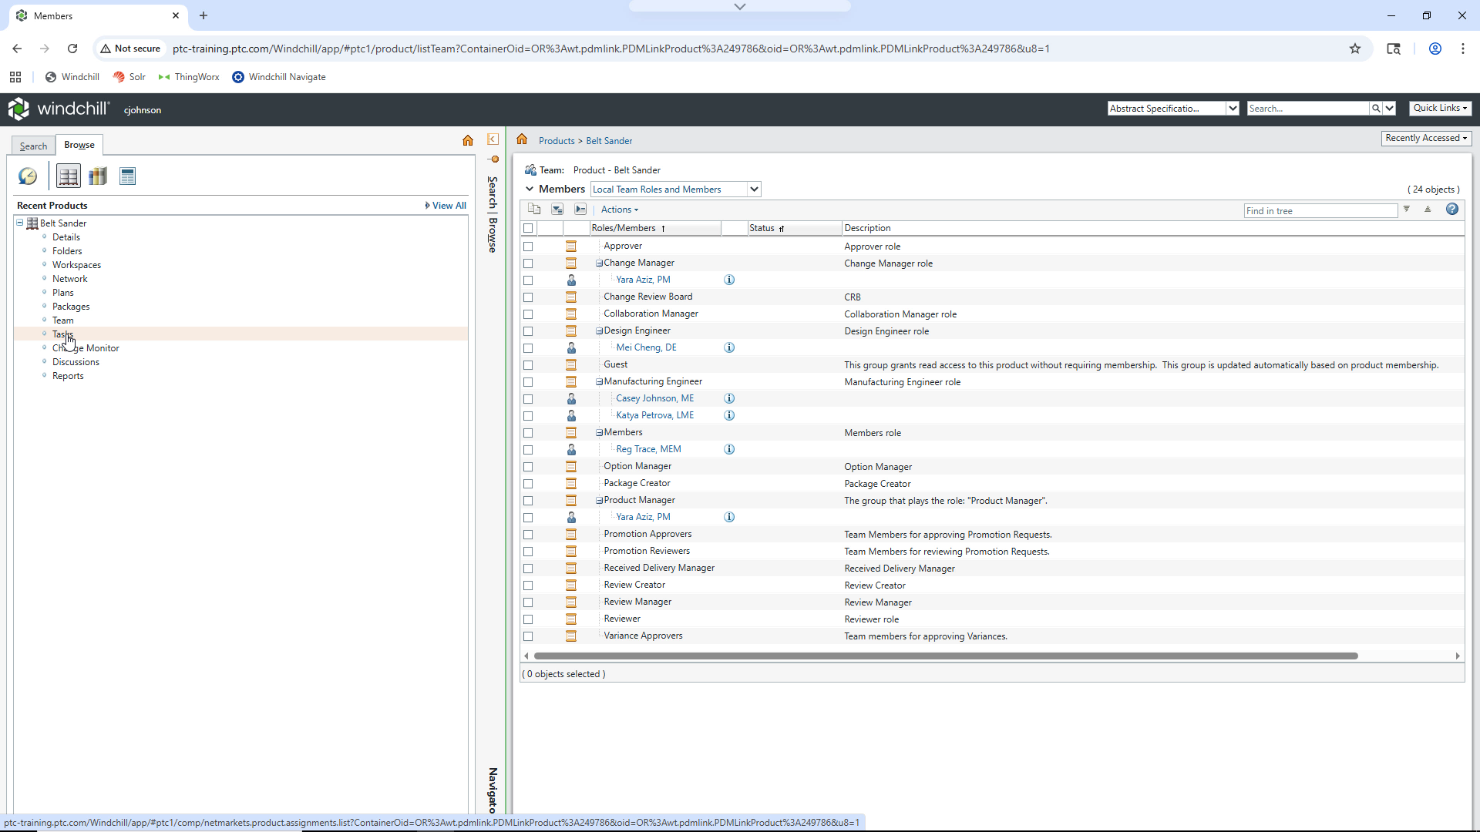Select the Libraries books icon in navigator

click(98, 176)
